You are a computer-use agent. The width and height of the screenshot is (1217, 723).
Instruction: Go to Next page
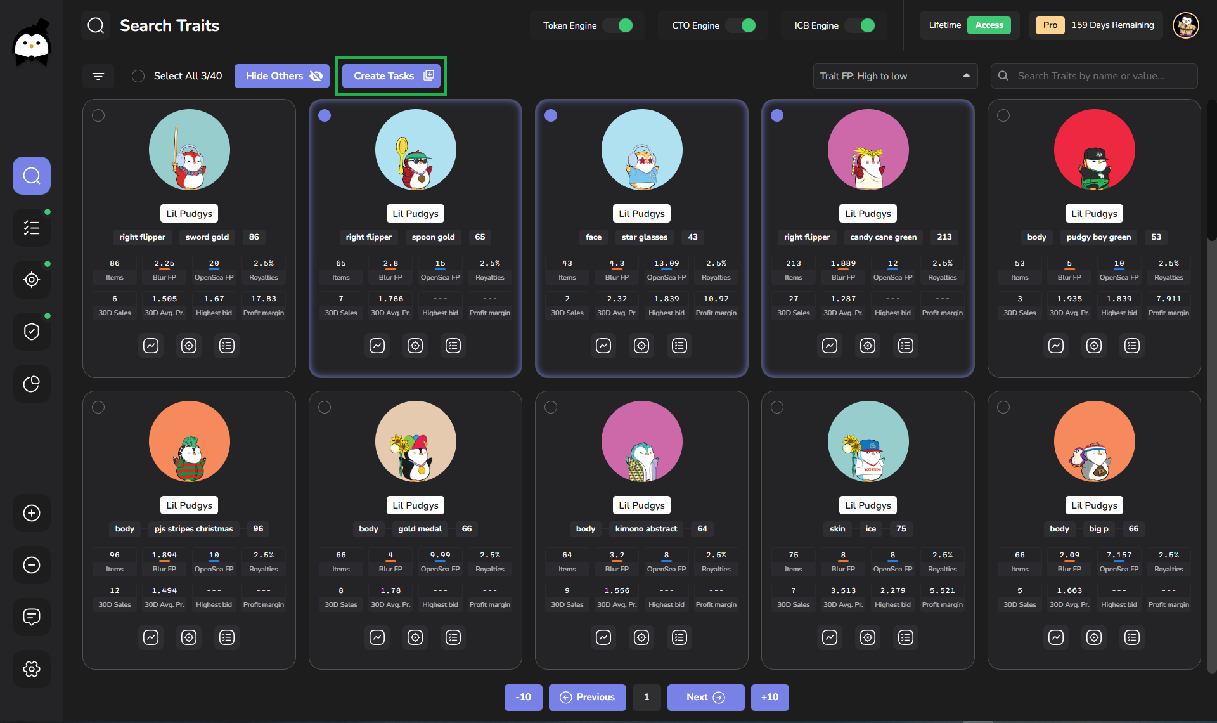[x=705, y=697]
